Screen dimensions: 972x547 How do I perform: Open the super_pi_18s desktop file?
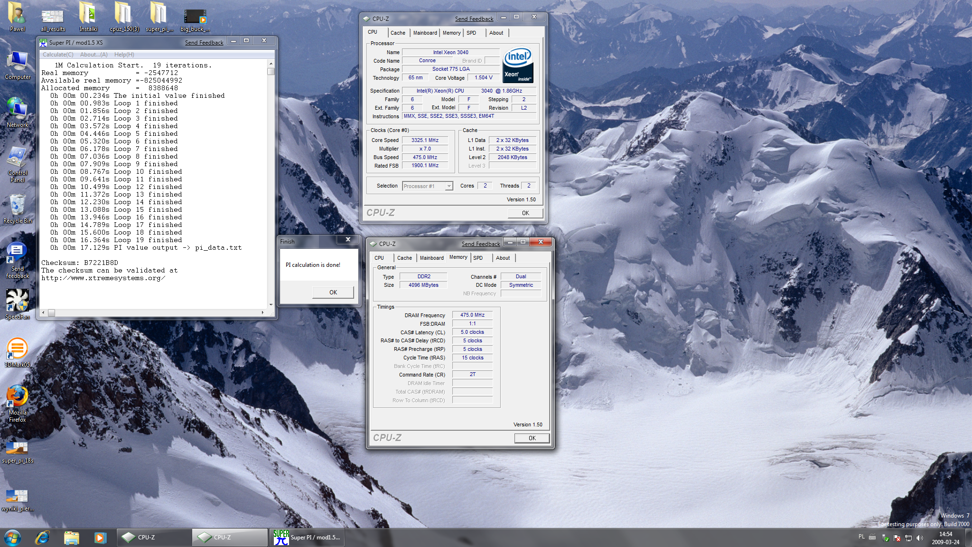tap(17, 448)
